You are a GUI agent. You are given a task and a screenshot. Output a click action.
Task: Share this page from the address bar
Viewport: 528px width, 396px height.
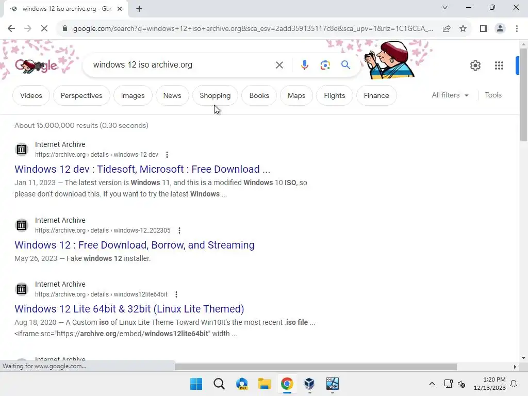(x=447, y=28)
